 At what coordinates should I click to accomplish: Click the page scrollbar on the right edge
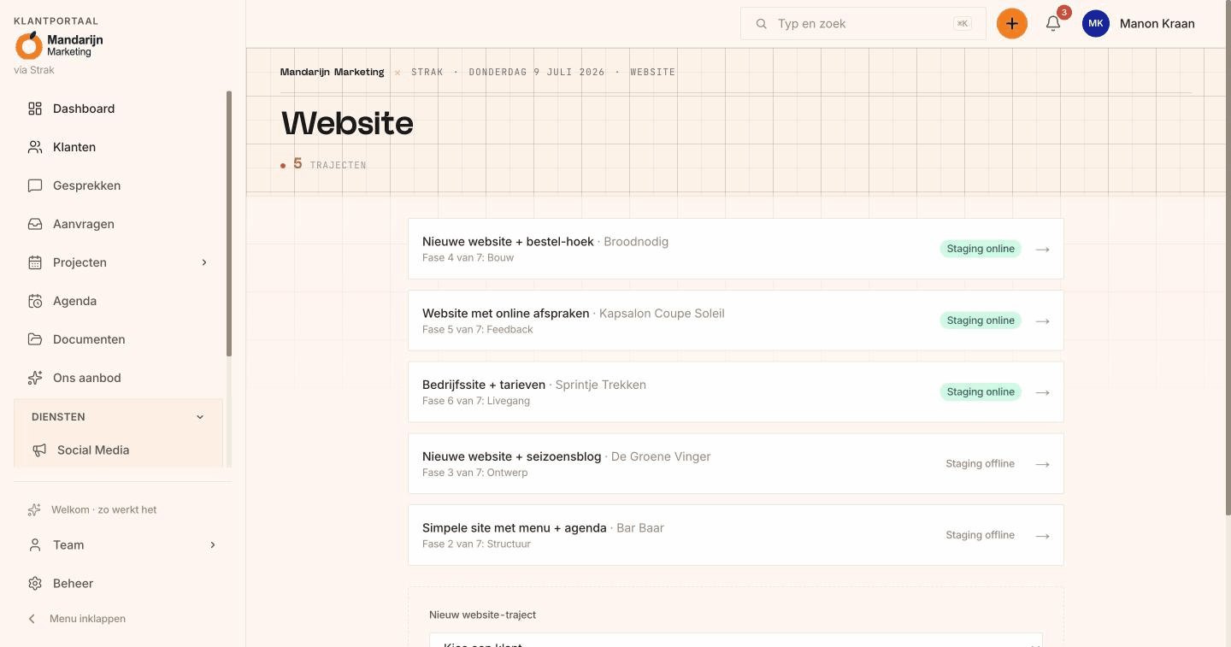point(1228,256)
